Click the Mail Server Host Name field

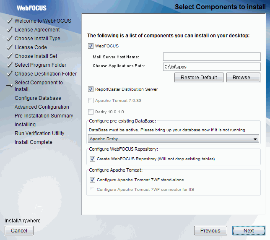212,57
